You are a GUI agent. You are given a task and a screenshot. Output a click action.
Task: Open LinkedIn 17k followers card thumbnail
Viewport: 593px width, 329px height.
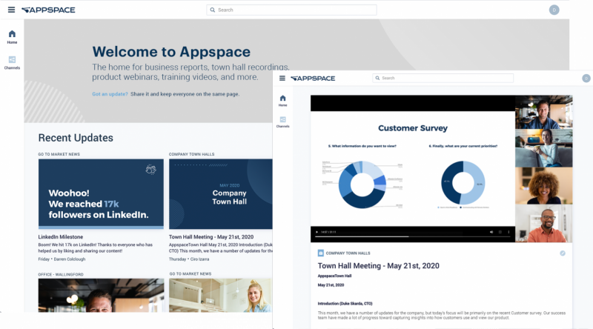[x=101, y=193]
